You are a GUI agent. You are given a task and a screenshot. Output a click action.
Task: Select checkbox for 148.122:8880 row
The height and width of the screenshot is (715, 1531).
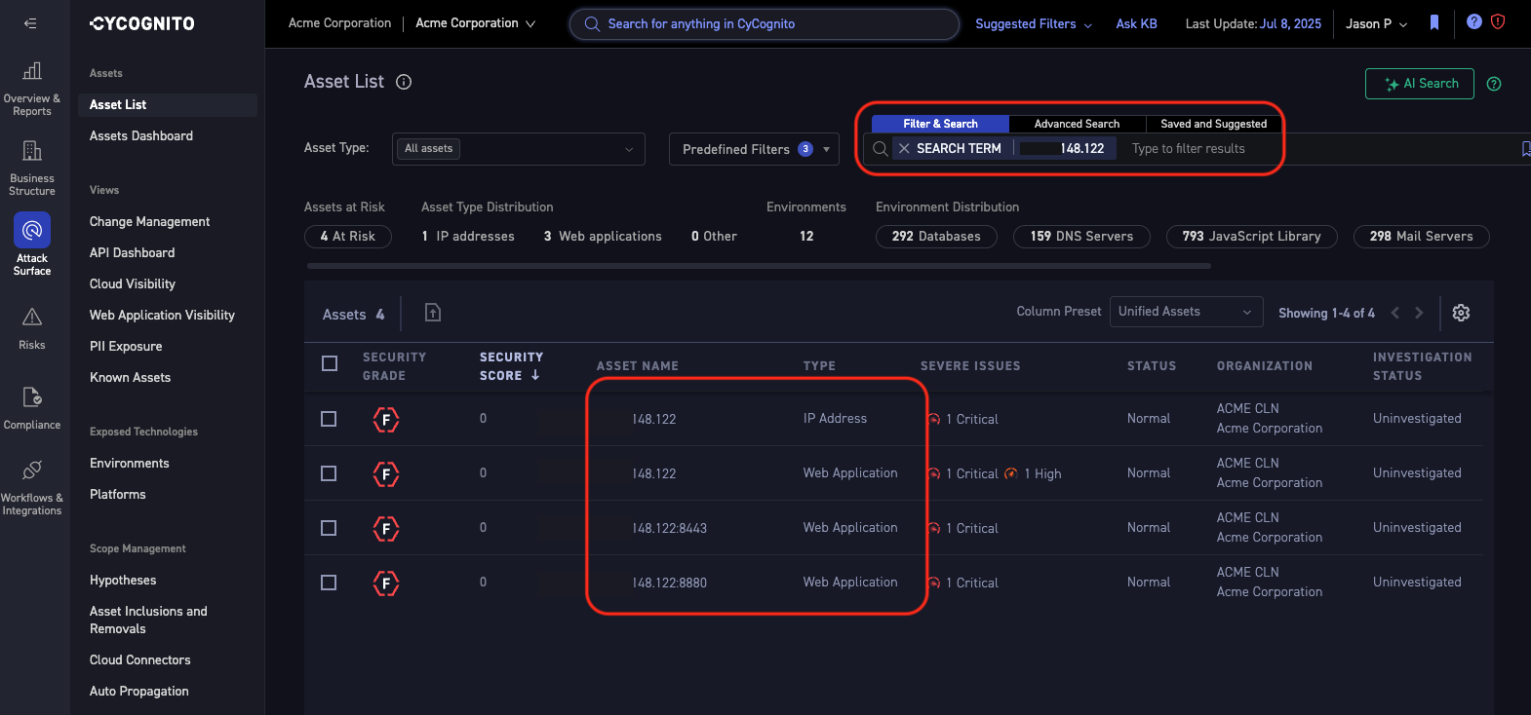click(x=329, y=583)
